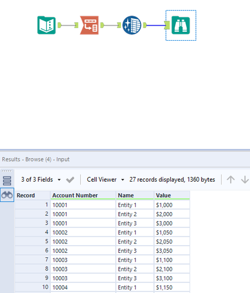Select the $3,050 value cell

click(172, 251)
